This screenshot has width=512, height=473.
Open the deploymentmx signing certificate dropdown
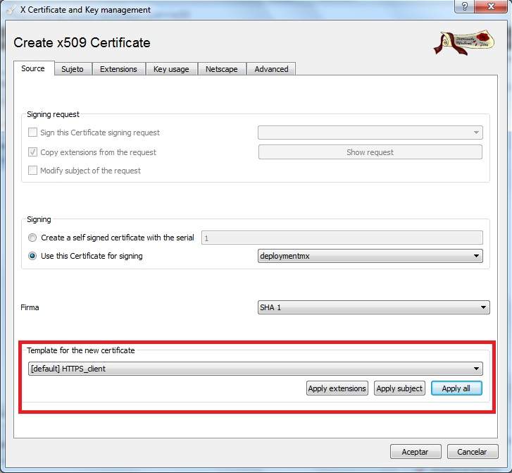pos(370,256)
